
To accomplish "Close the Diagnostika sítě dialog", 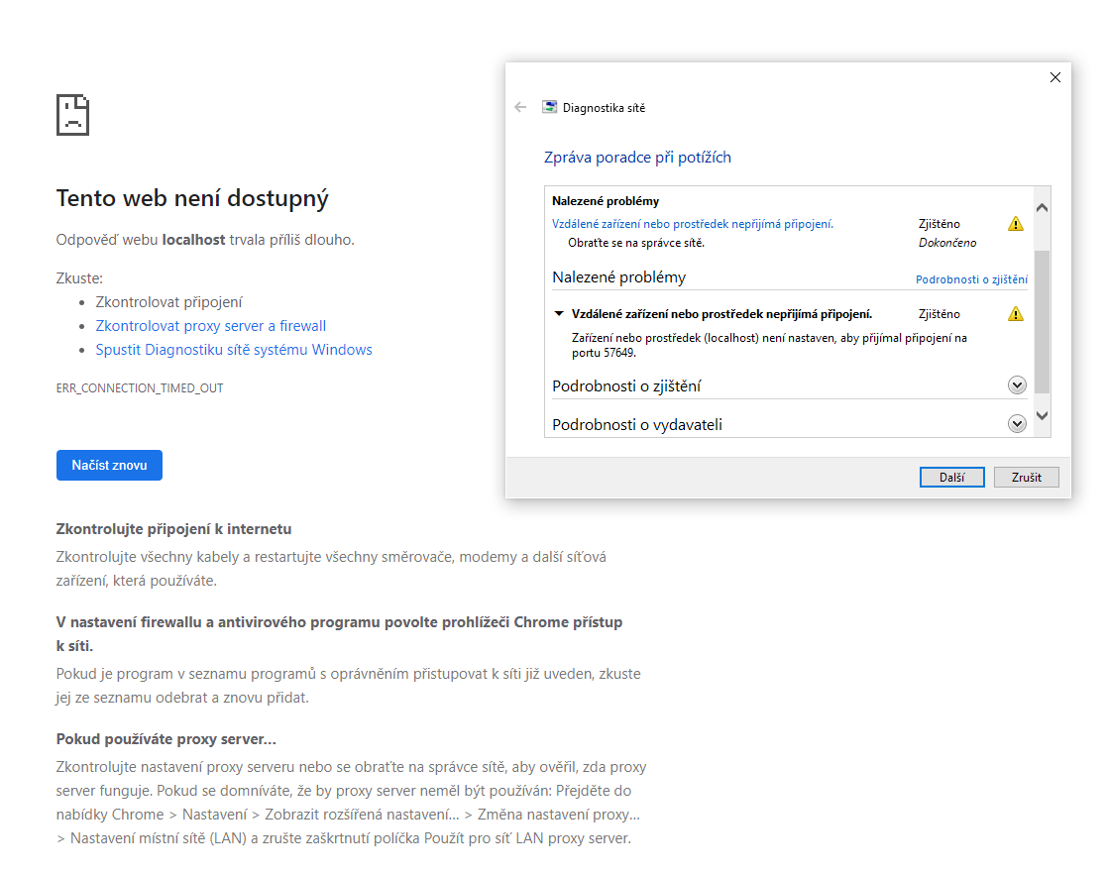I will 1054,77.
